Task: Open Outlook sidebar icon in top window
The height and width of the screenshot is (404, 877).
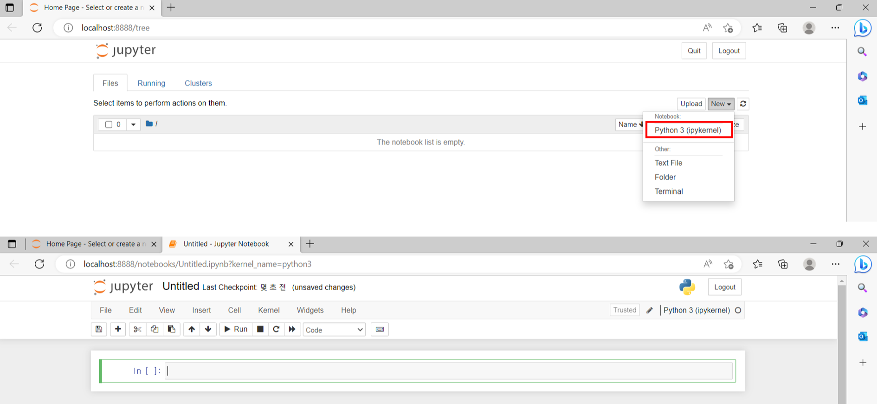Action: [x=863, y=100]
